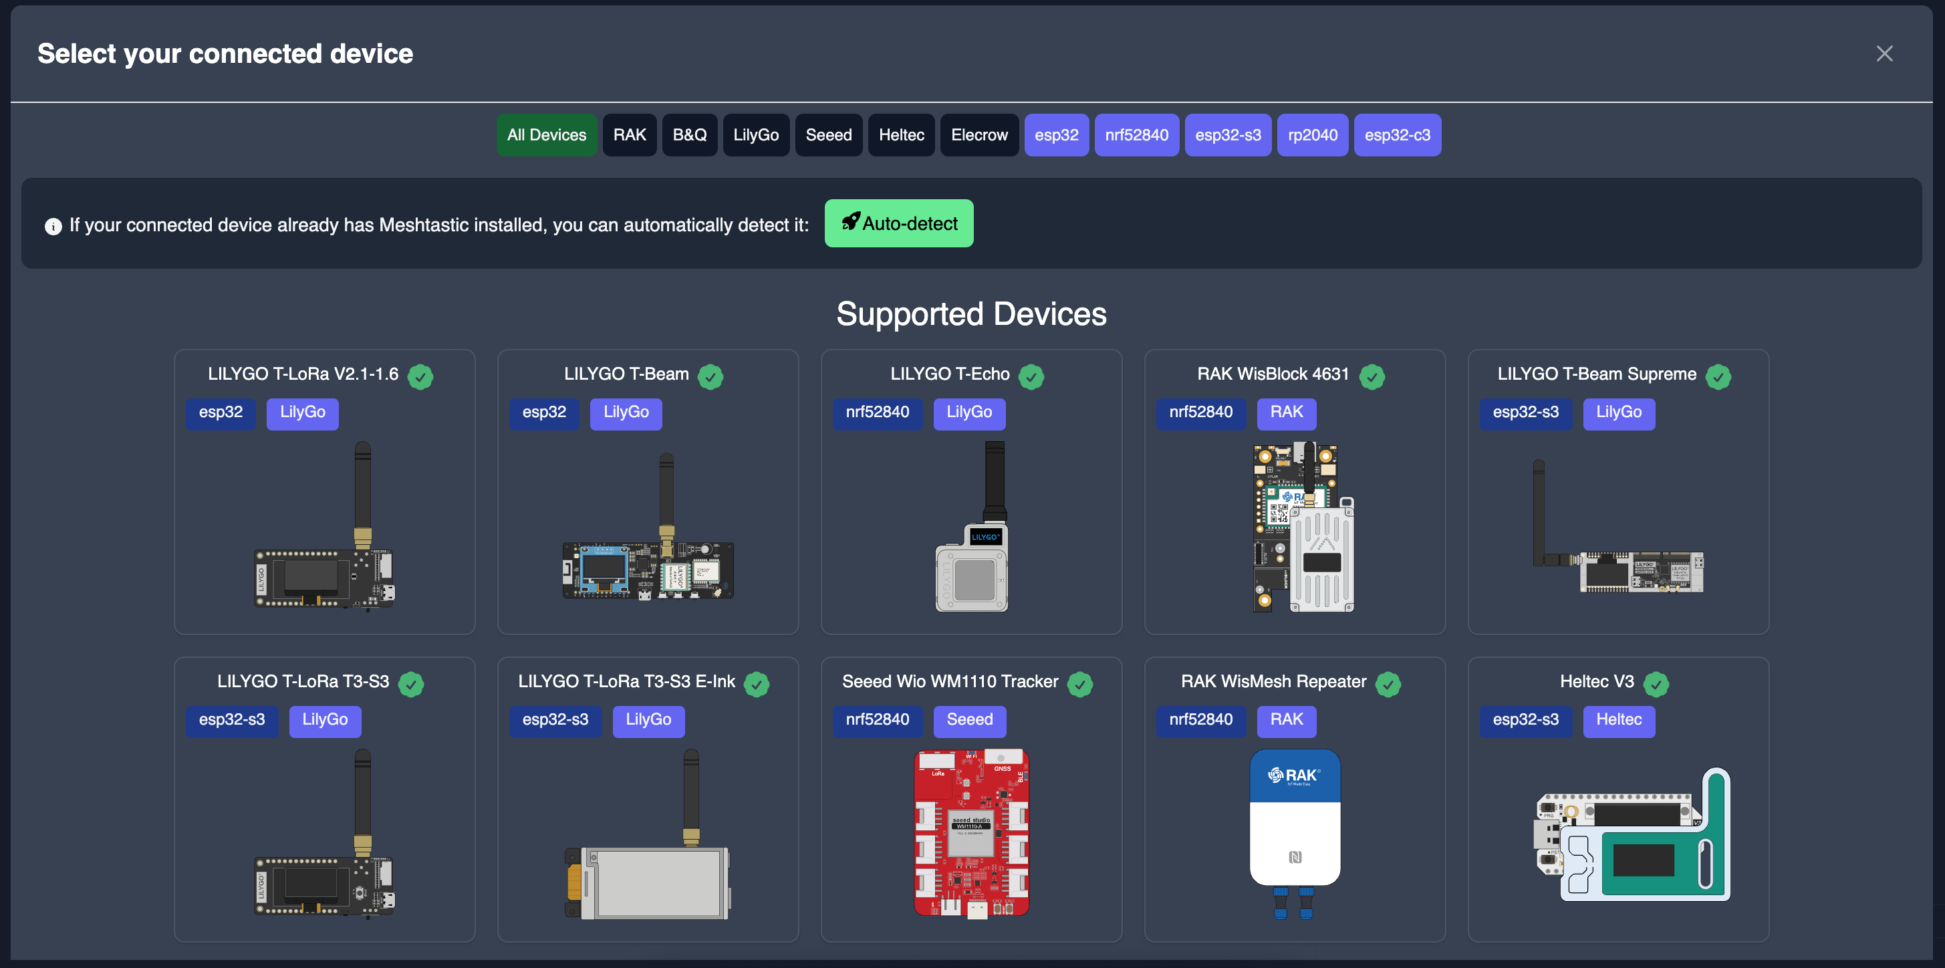Click esp32-s3 tag on Heltec V3 card
Screen dimensions: 1945x968
tap(1525, 721)
